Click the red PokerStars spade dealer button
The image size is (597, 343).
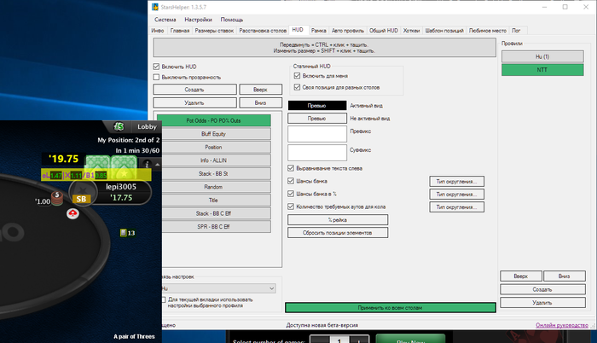point(72,213)
